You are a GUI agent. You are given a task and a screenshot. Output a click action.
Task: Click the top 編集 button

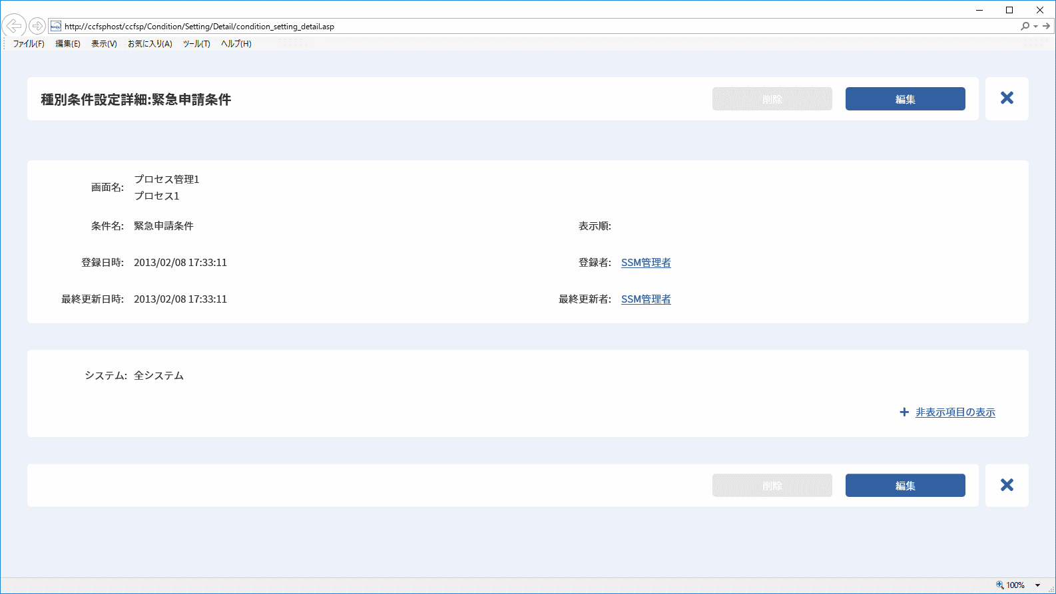[x=906, y=99]
